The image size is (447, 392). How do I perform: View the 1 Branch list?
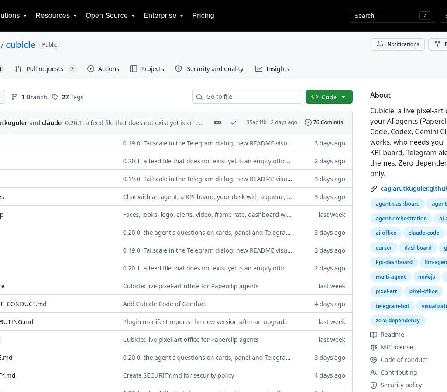point(29,97)
